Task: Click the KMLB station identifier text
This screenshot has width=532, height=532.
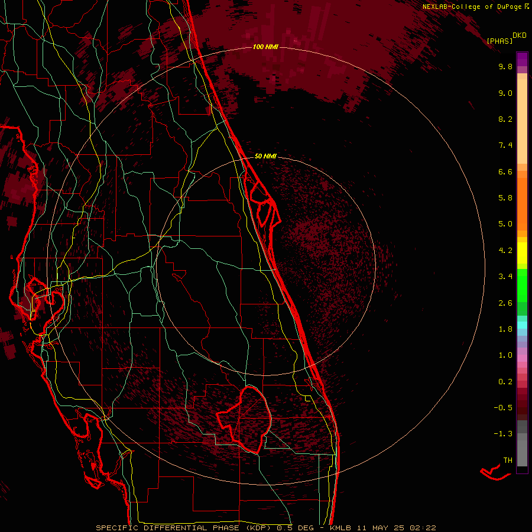Action: (340, 528)
